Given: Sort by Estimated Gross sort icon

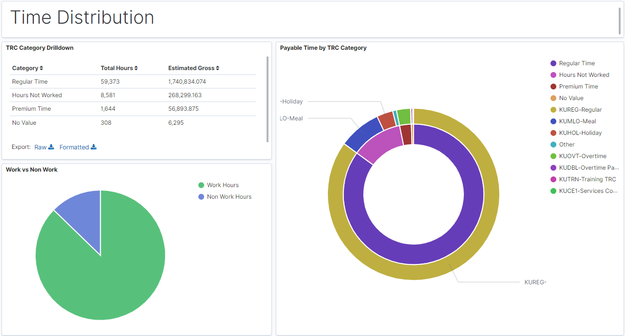Looking at the screenshot, I should click(x=218, y=68).
